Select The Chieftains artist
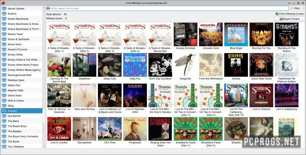 [22, 147]
